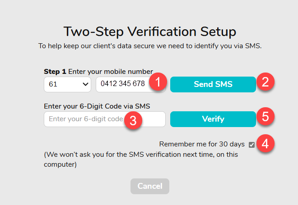This screenshot has height=205, width=298.
Task: Cancel the two-step verification setup
Action: pos(150,186)
